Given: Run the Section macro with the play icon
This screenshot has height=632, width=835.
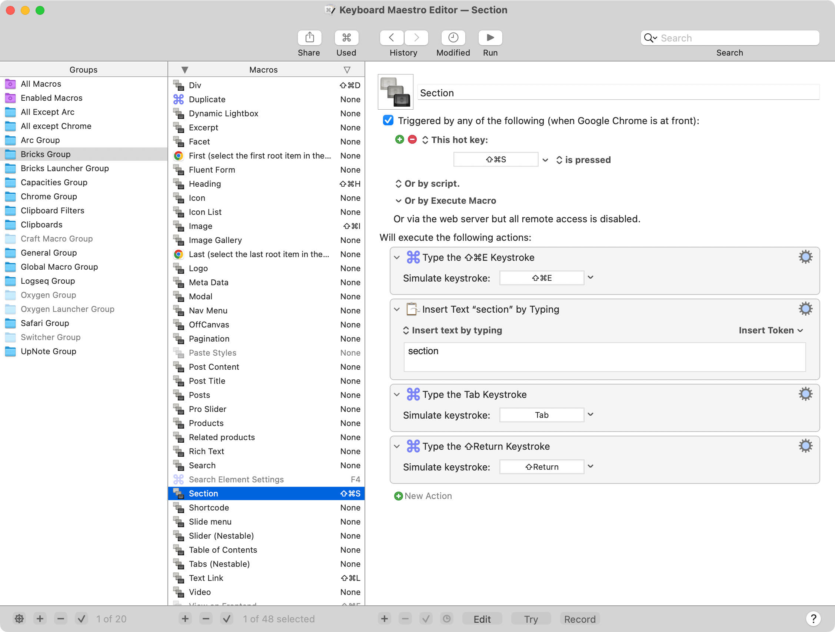Looking at the screenshot, I should pyautogui.click(x=490, y=38).
